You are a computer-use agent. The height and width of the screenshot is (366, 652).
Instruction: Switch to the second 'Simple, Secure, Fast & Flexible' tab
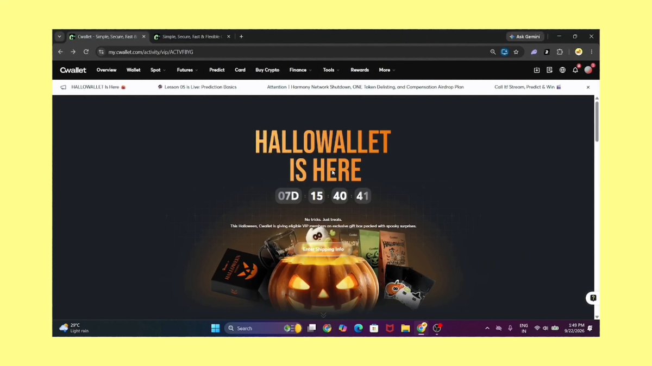tap(192, 37)
